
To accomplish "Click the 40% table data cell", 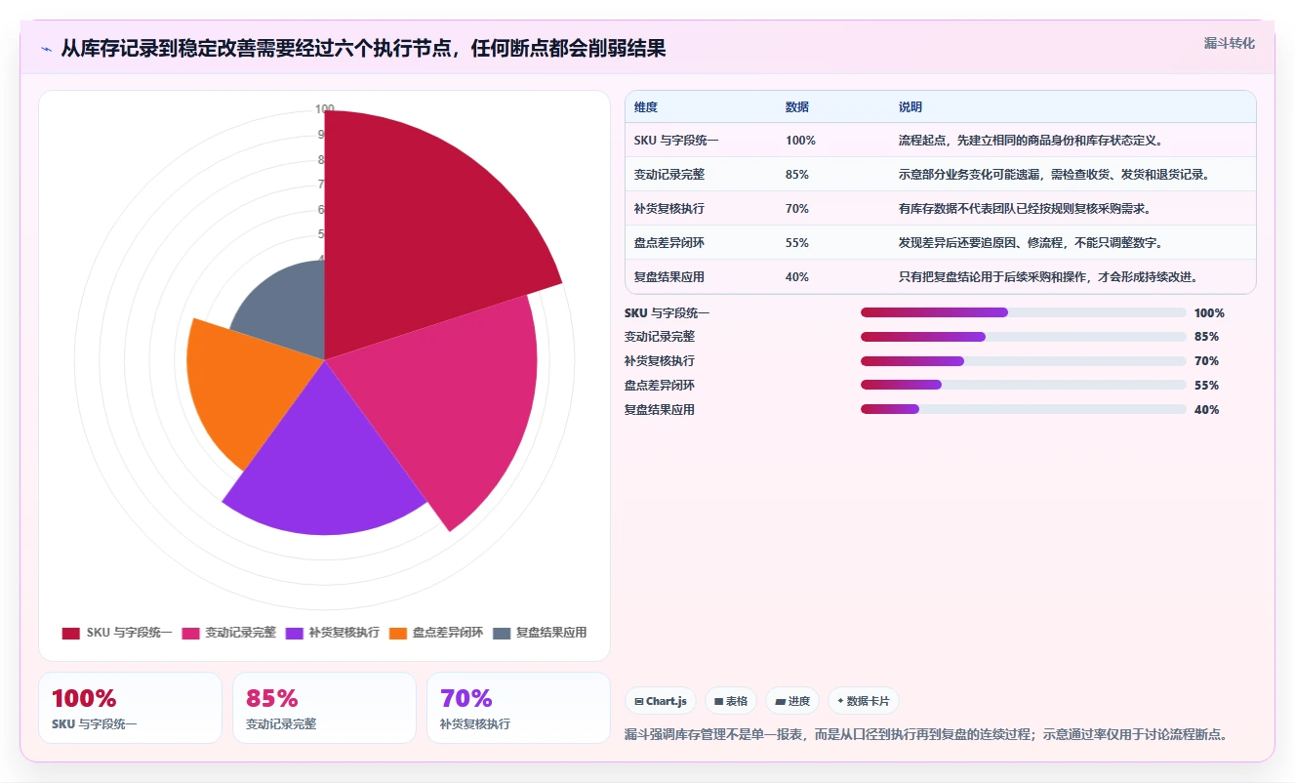I will pyautogui.click(x=797, y=277).
